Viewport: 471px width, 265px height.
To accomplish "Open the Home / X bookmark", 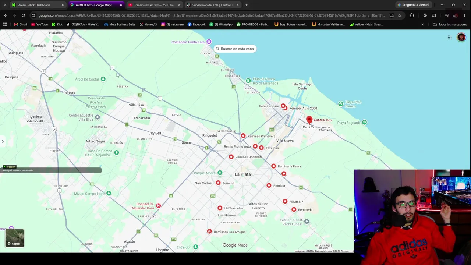I will [148, 25].
